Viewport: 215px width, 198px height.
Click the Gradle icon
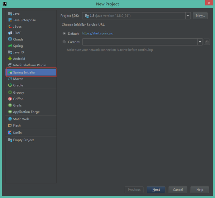pyautogui.click(x=10, y=85)
